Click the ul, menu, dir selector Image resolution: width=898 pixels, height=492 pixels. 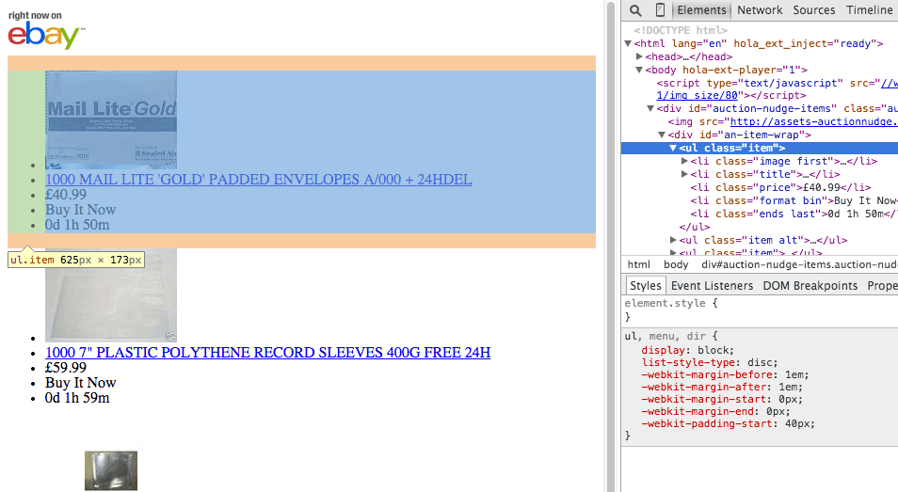(666, 337)
